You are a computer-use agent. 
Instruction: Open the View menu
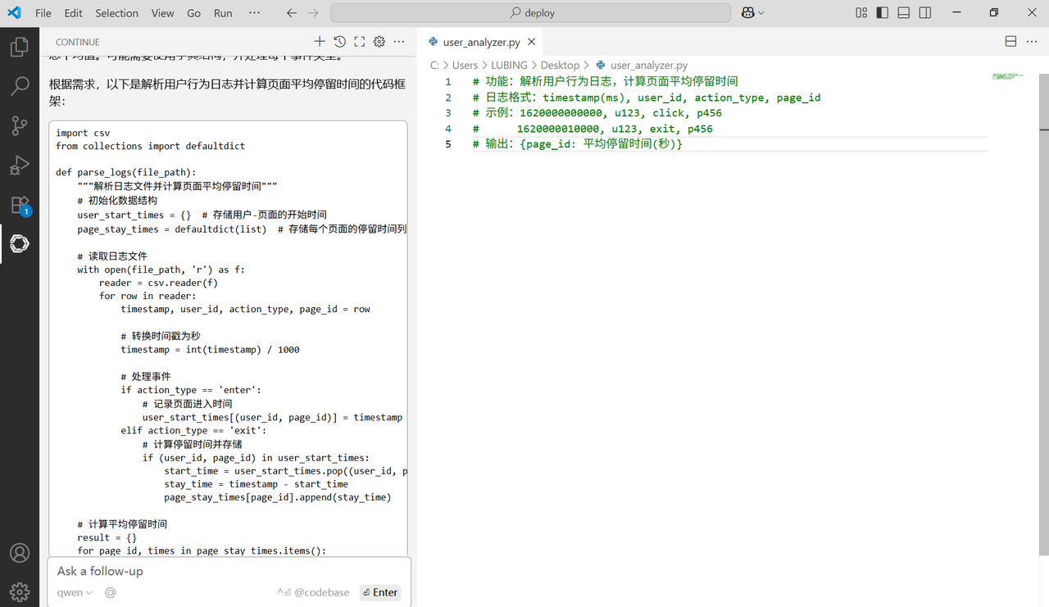162,13
